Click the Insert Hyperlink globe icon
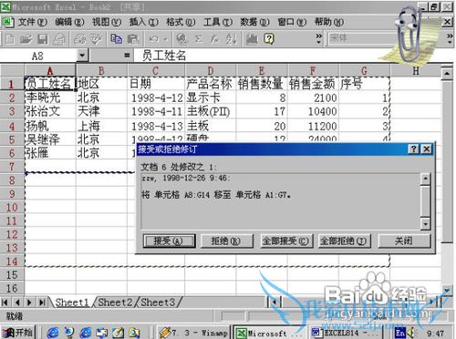This screenshot has height=339, width=456. tap(182, 39)
